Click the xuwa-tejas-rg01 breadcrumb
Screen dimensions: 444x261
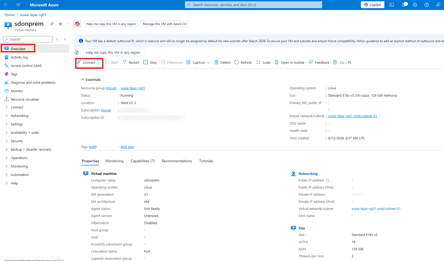tap(33, 15)
